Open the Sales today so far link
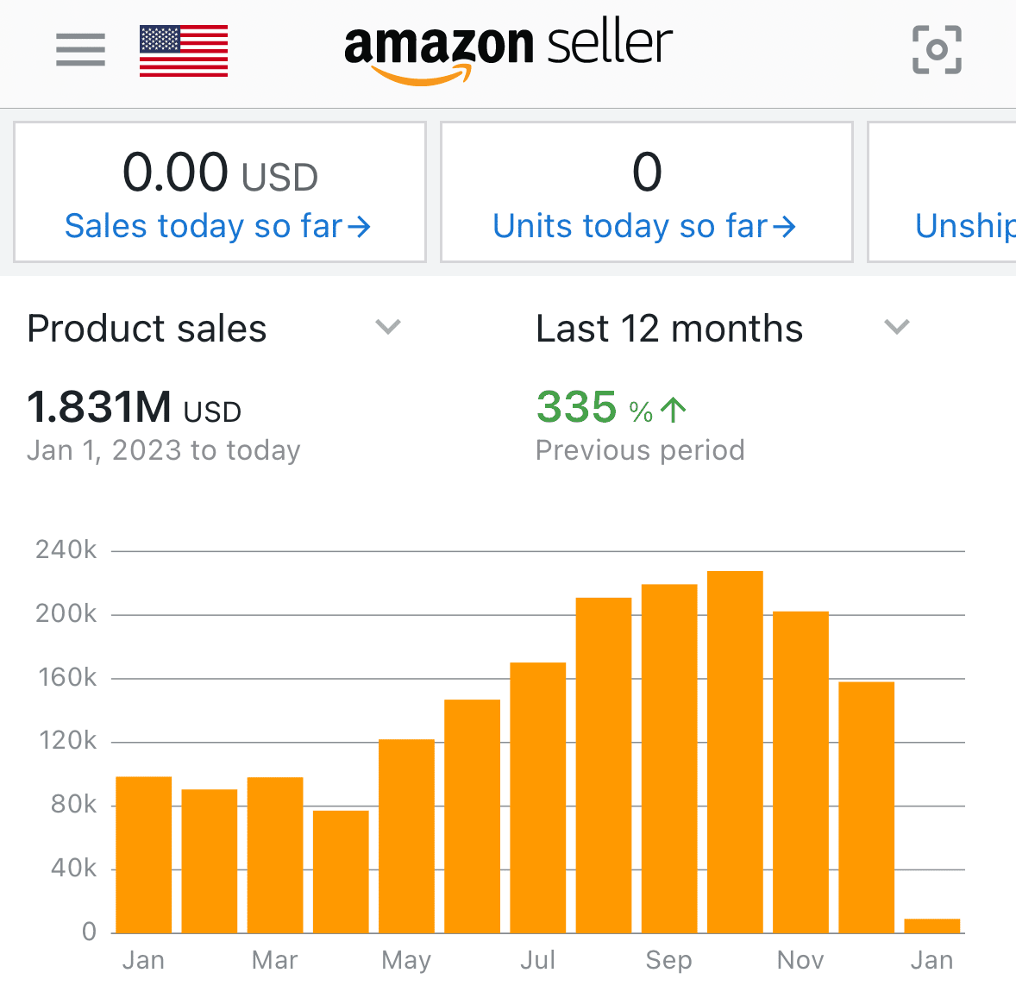1016x998 pixels. pos(204,227)
